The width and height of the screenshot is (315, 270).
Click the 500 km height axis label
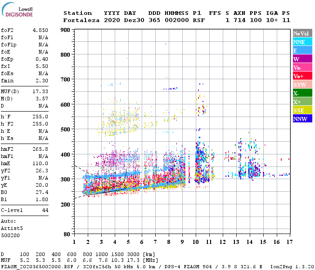[x=65, y=130]
